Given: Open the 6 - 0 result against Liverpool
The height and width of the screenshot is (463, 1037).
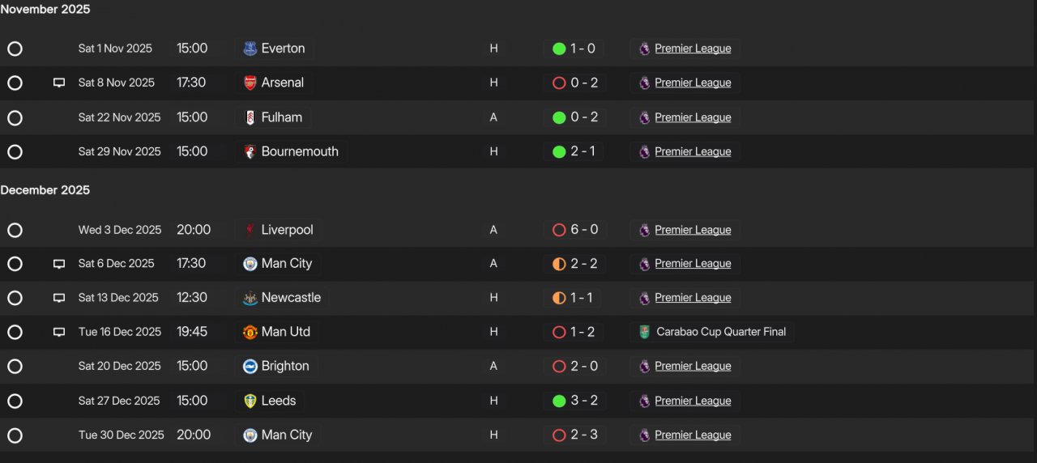Looking at the screenshot, I should click(x=574, y=230).
